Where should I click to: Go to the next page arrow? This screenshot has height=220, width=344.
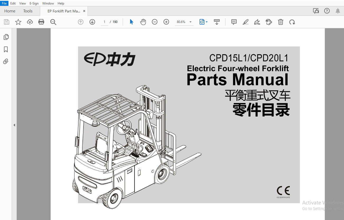(92, 22)
